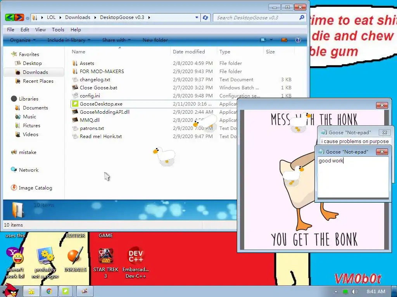Toggle the preview pane icon
The width and height of the screenshot is (397, 297).
pyautogui.click(x=284, y=40)
